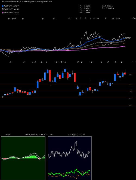
Task: Select the 'DOW PT: 38.21' legend label
Action: (x=11, y=13)
